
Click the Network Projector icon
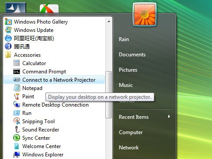point(17,79)
